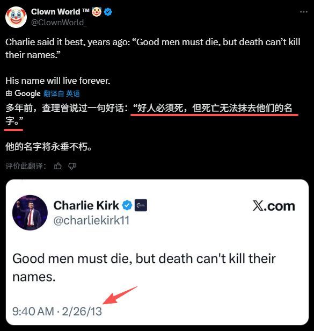
Task: Open the Clown World profile avatar
Action: [x=16, y=17]
